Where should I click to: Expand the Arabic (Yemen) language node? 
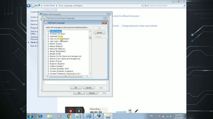(x=48, y=31)
